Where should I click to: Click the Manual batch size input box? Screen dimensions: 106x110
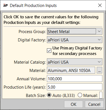tap(101, 95)
